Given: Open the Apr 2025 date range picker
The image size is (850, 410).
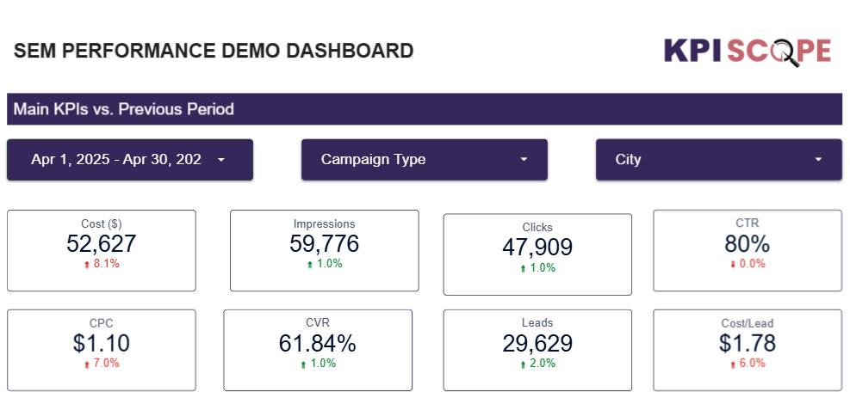Looking at the screenshot, I should tap(130, 160).
